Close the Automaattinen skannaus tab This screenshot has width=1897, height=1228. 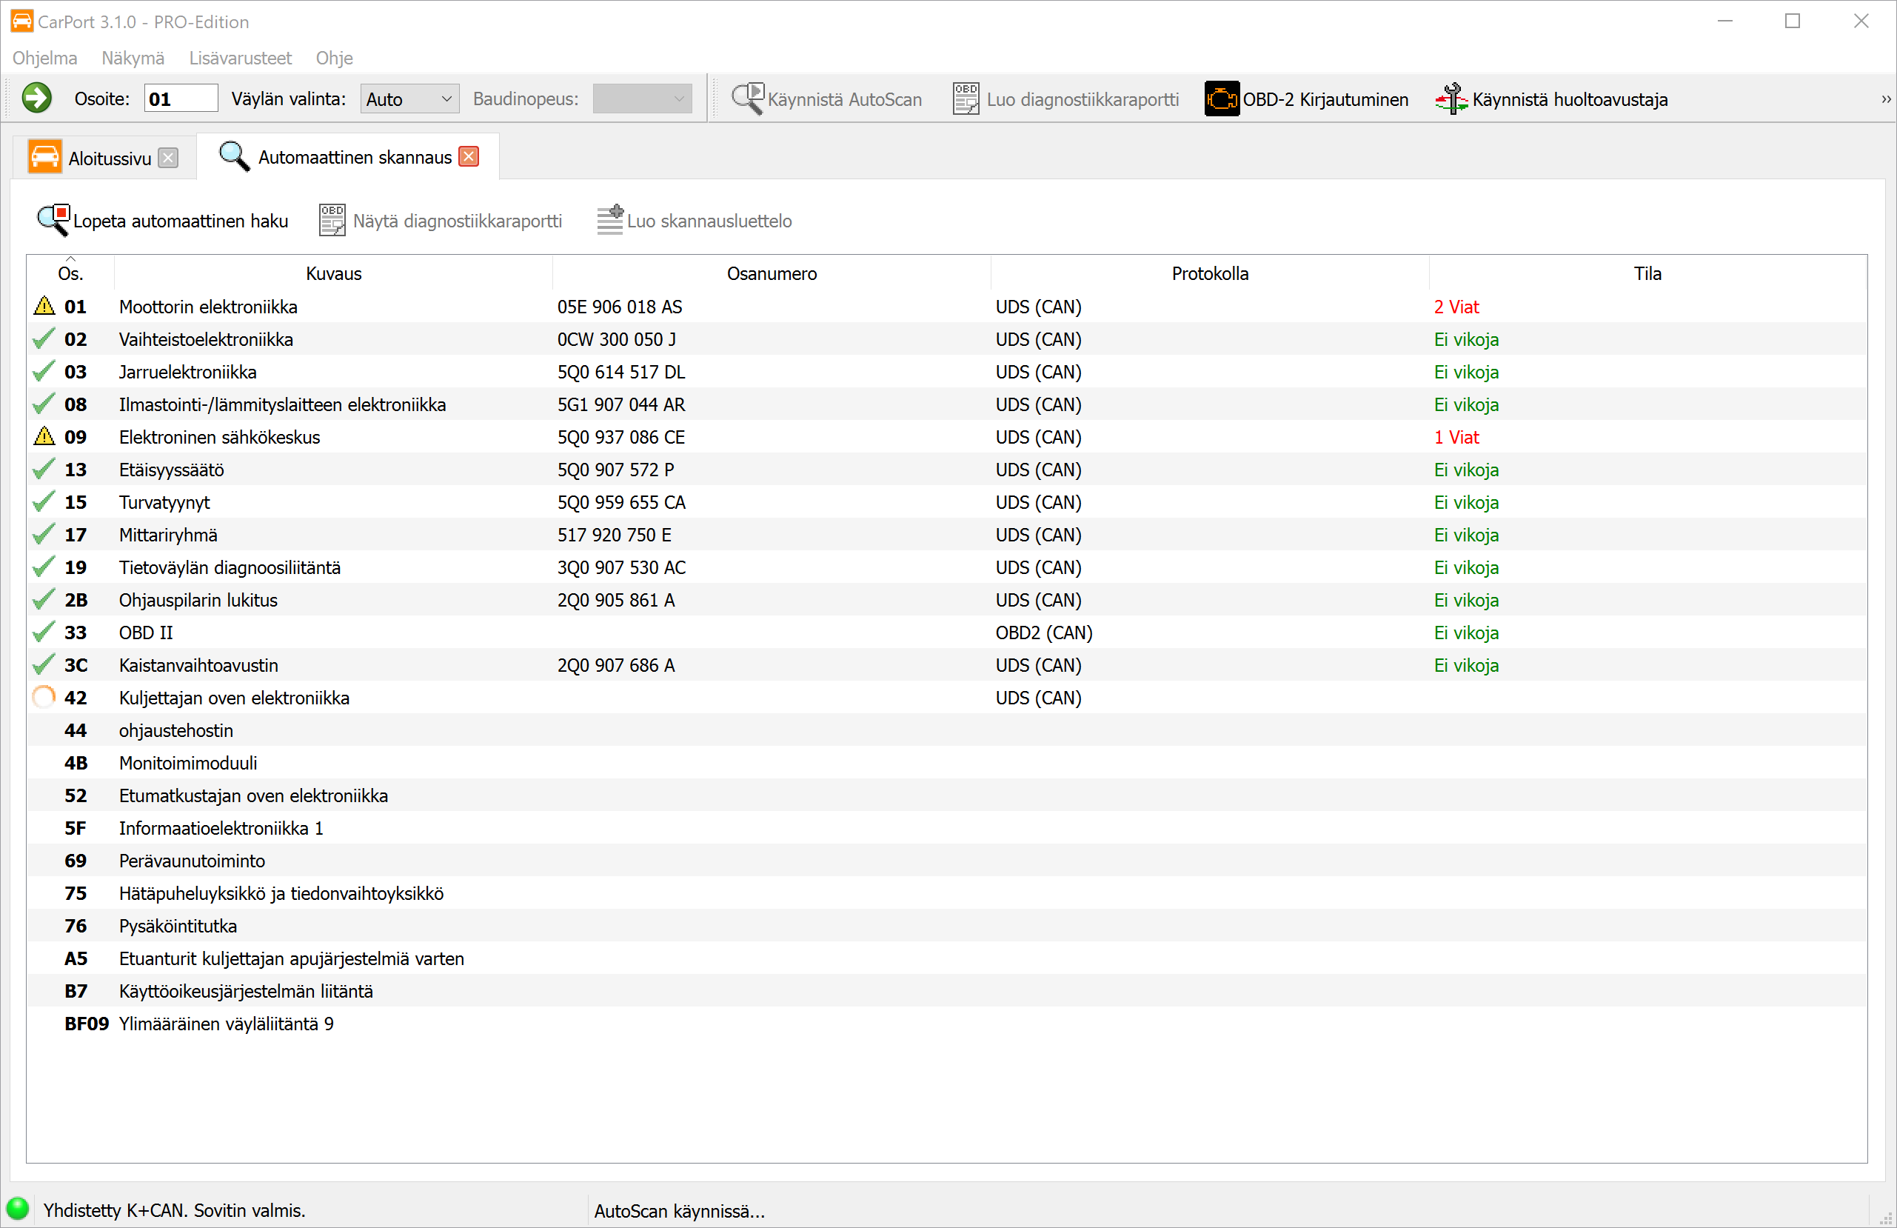469,156
